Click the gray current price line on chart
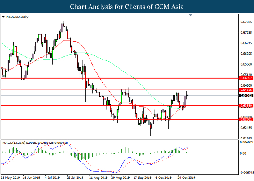The image size is (254, 181). coord(120,96)
